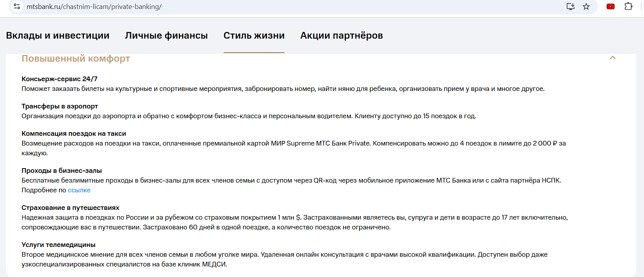Select the Стиль жизни tab
The image size is (644, 277).
(x=254, y=36)
